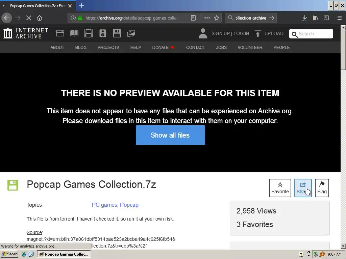Open DONATE in the navigation bar
The width and height of the screenshot is (346, 259).
coord(163,47)
